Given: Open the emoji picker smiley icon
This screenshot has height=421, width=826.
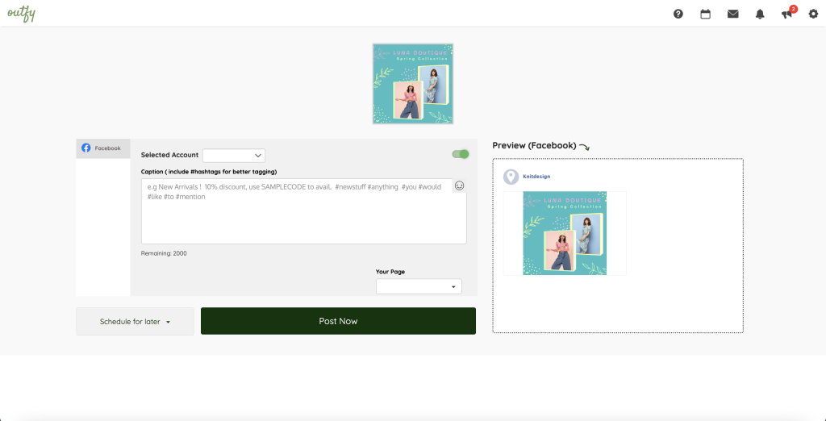Looking at the screenshot, I should point(459,185).
